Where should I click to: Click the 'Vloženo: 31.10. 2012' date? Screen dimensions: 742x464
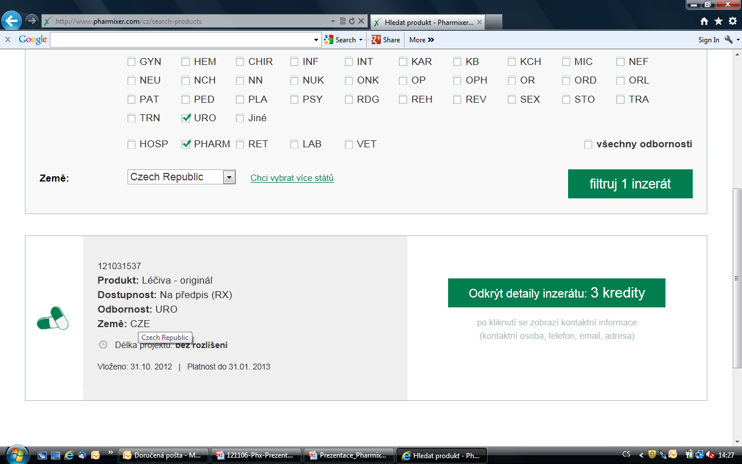click(x=135, y=367)
